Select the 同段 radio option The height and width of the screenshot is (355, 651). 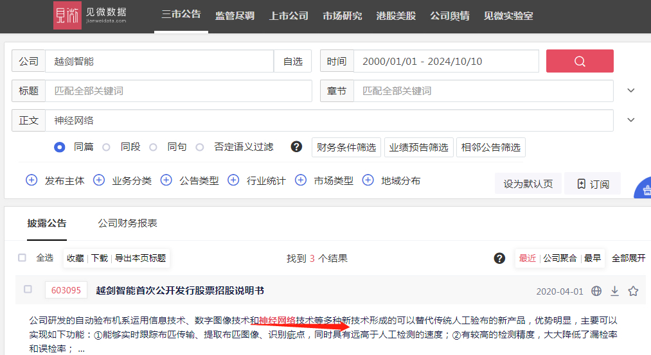pyautogui.click(x=106, y=147)
